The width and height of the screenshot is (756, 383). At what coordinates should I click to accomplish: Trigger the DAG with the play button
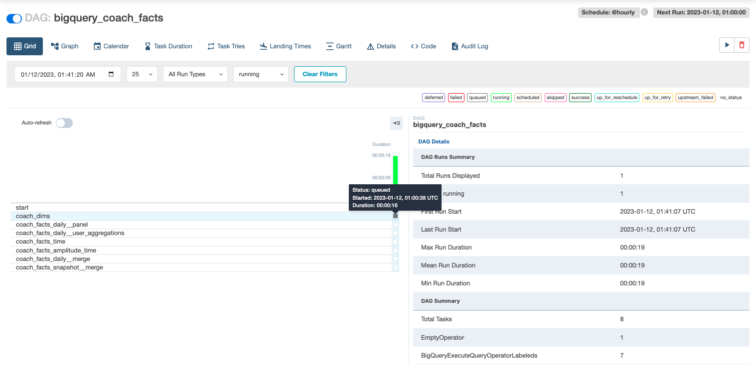727,44
